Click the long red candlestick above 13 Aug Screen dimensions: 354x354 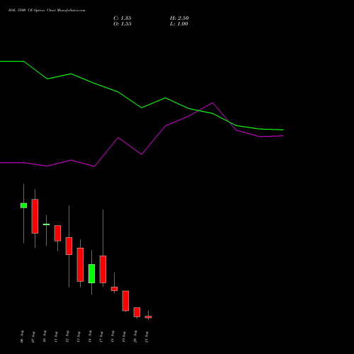80,265
